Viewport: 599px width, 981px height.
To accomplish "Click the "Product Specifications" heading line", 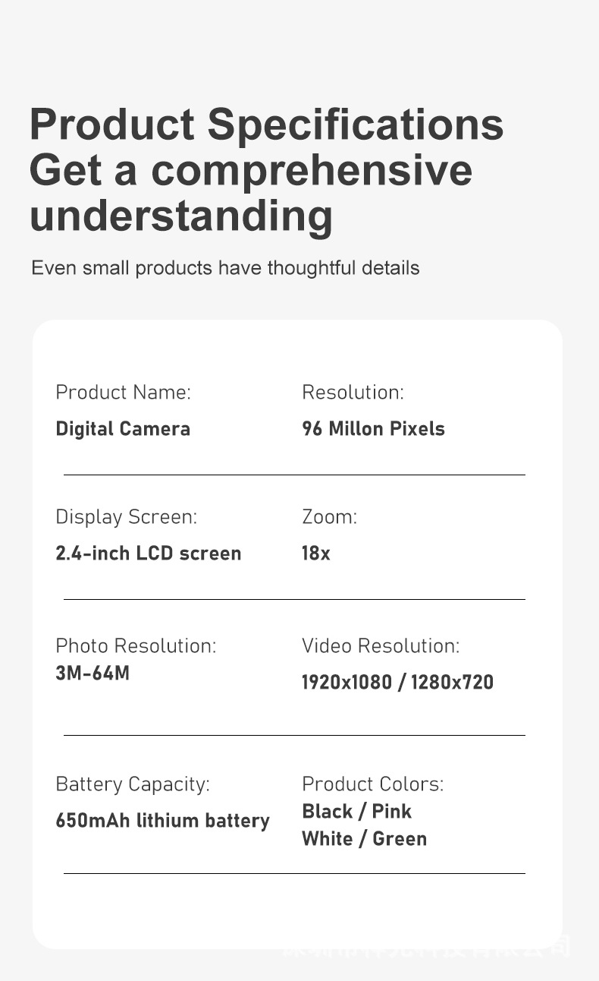I will point(266,124).
